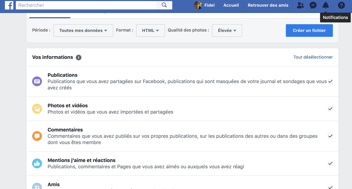Uncheck the Commentaires checkbox
Image resolution: width=352 pixels, height=189 pixels.
click(330, 136)
